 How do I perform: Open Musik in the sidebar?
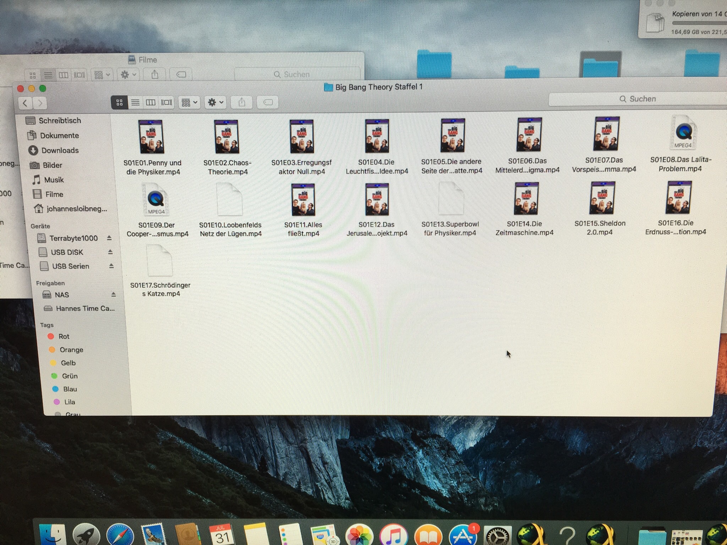point(48,180)
